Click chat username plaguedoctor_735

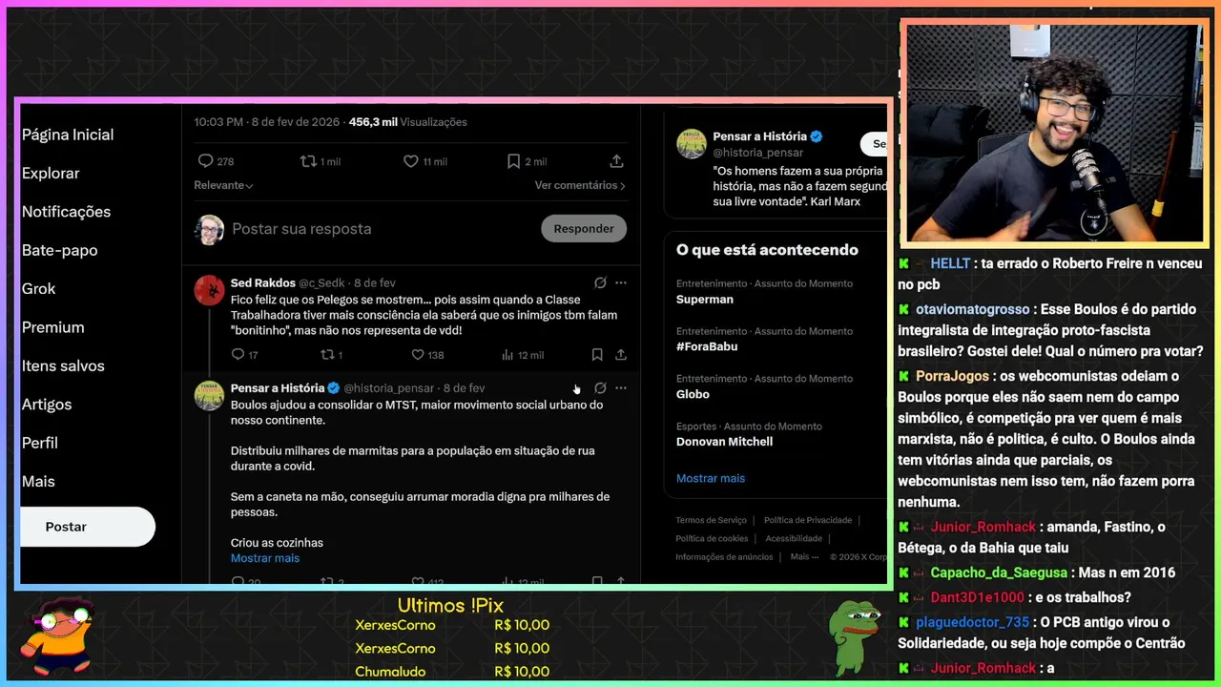coord(972,622)
